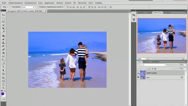The width and height of the screenshot is (188, 106).
Task: Click Navigator zoom out small mountains button
Action: point(148,59)
